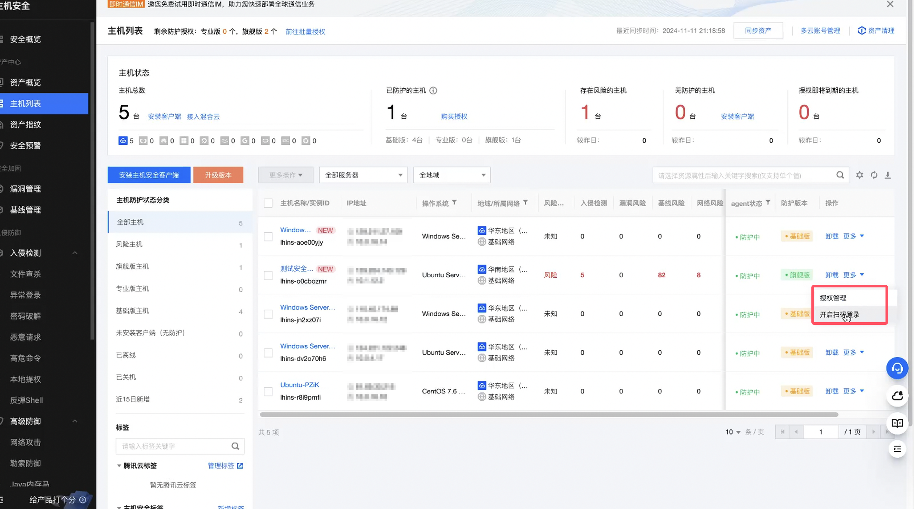914x509 pixels.
Task: Click the info icon beside 已防护的主机
Action: 433,91
